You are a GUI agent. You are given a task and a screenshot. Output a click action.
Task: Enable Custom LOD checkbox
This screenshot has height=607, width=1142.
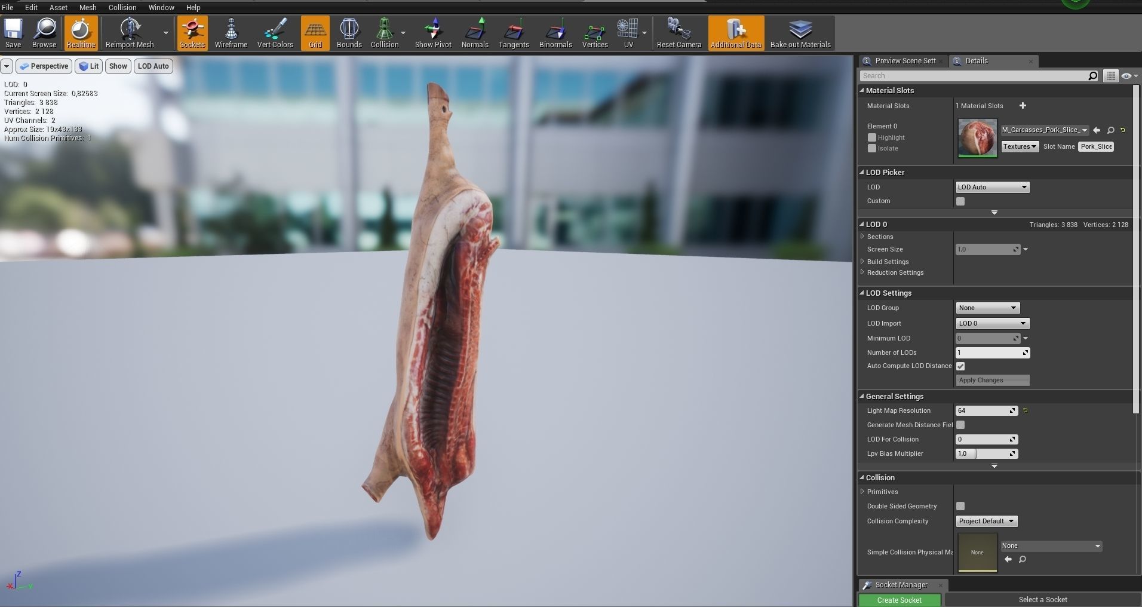point(960,201)
